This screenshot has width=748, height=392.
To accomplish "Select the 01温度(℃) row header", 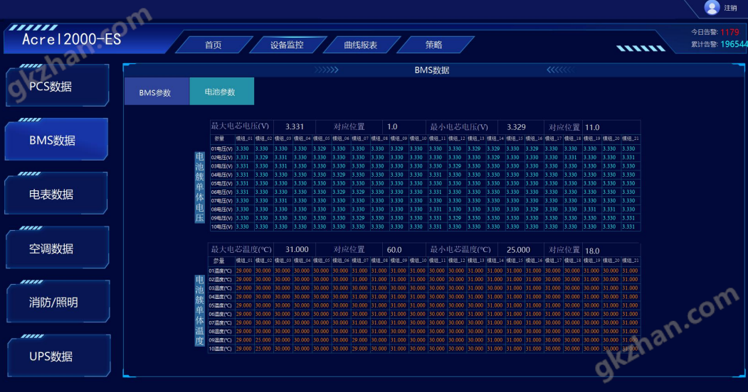I will point(221,271).
